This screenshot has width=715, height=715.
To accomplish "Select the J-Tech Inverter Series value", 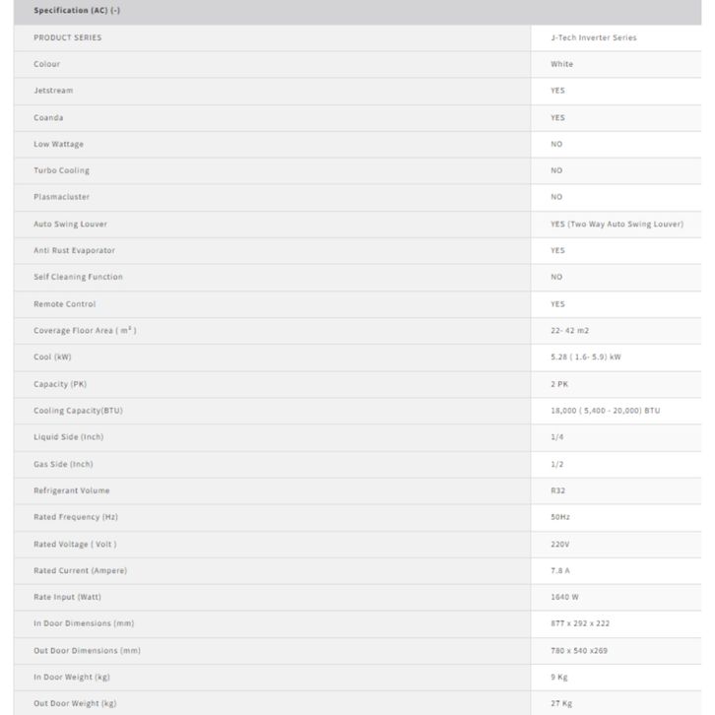I will [593, 37].
